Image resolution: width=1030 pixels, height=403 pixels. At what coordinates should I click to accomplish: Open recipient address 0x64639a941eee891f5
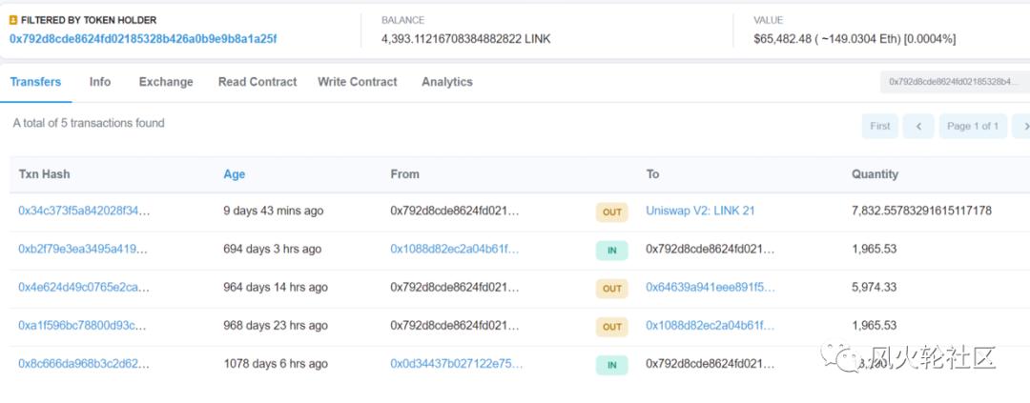coord(711,287)
